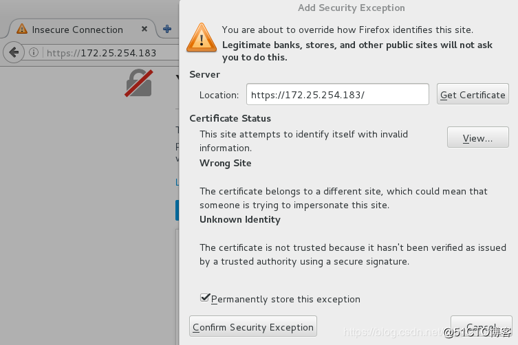Screen dimensions: 518x345
Task: Click the server Location input field
Action: (x=338, y=94)
